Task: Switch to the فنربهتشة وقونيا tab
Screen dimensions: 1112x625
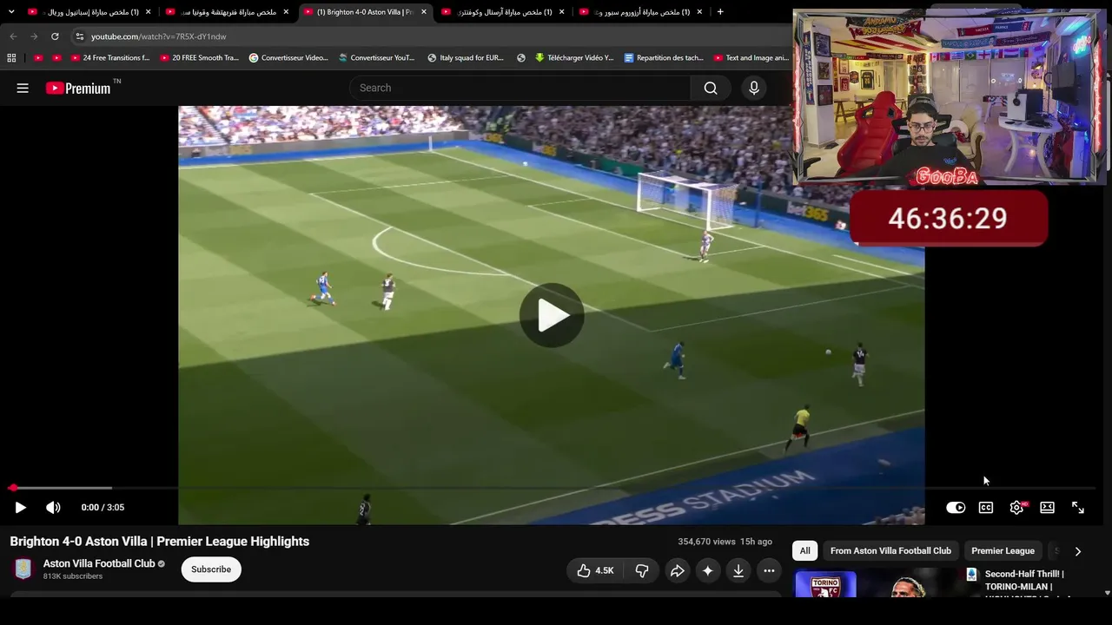Action: click(x=228, y=12)
